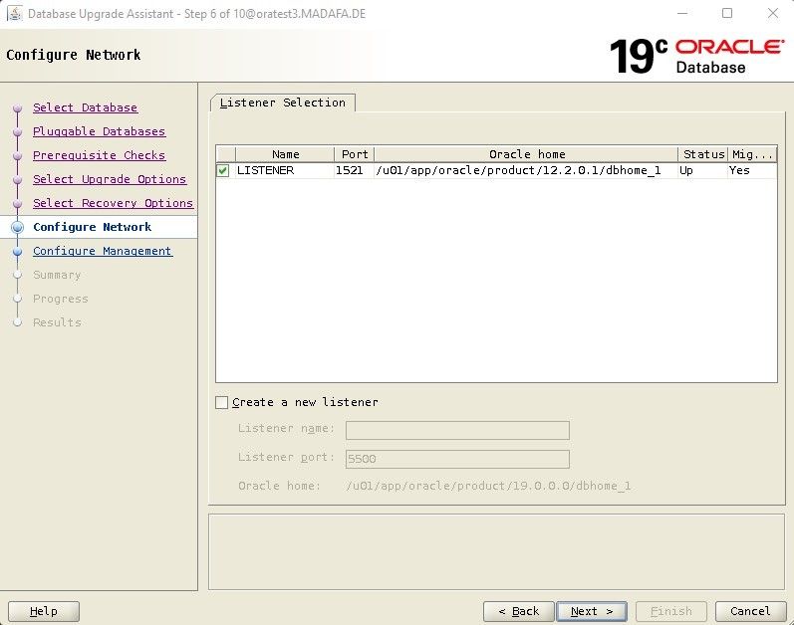Click the Configure Management step bullet

(18, 252)
